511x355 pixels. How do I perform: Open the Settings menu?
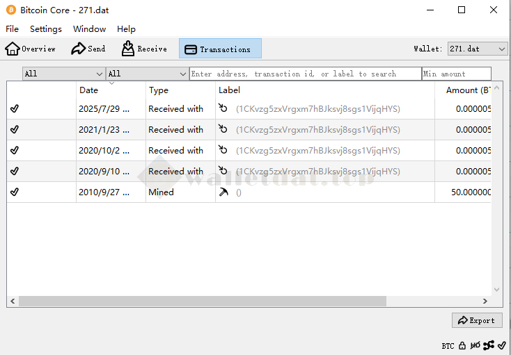tap(46, 29)
